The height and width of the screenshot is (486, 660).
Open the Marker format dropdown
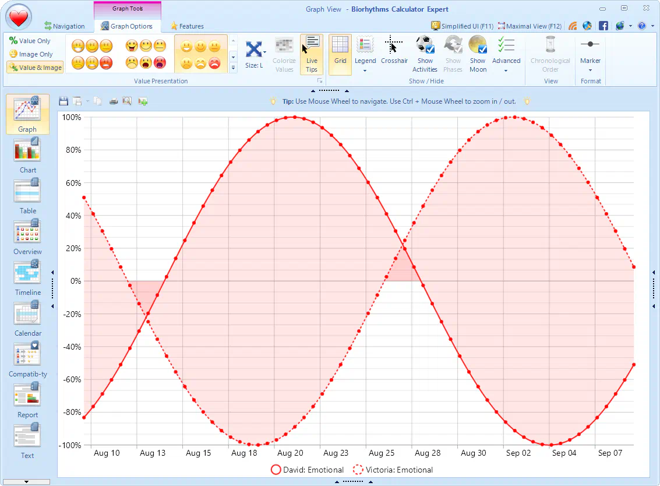tap(590, 54)
